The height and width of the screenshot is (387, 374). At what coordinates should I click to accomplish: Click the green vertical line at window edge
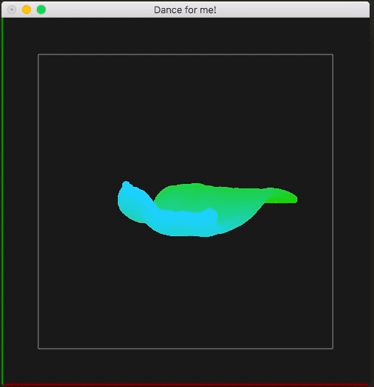click(x=2, y=200)
